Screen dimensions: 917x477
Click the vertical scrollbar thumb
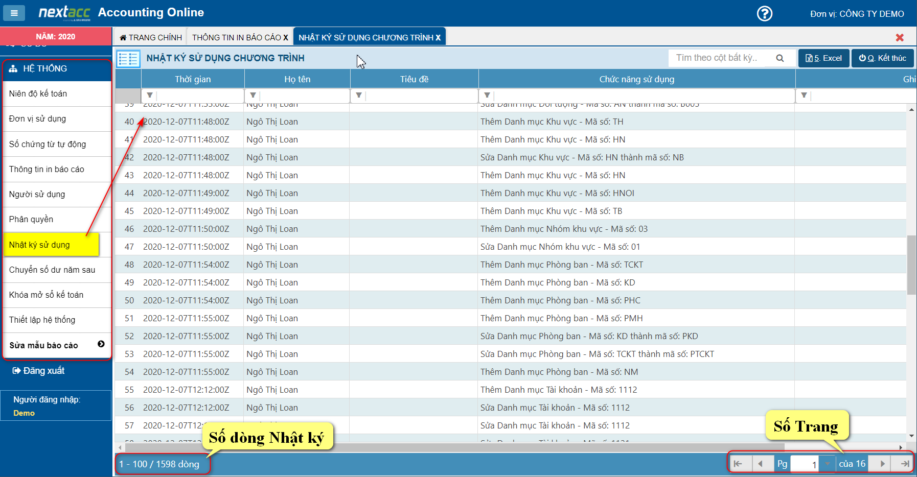pos(911,265)
